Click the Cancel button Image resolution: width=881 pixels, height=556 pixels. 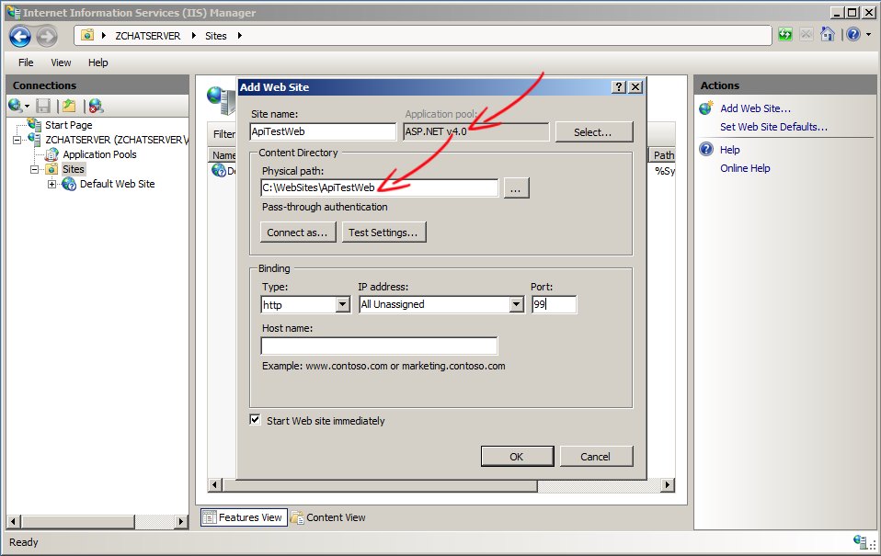(596, 457)
